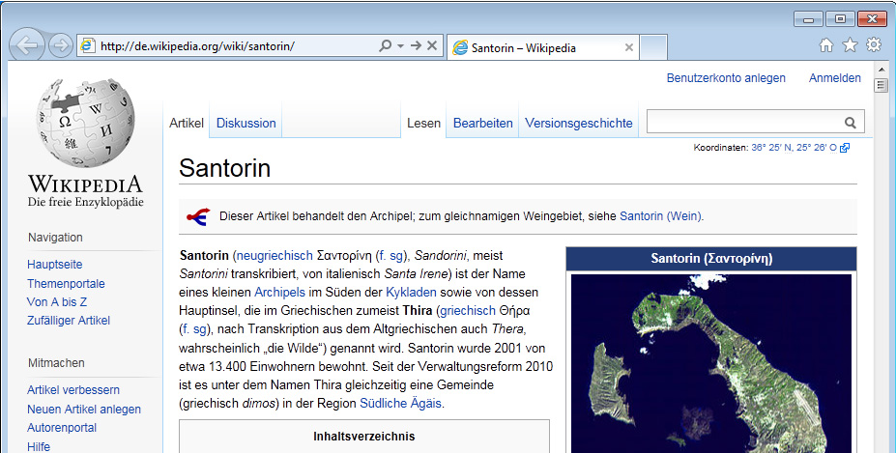896x453 pixels.
Task: Click the infobox title Santorin (Σαντορίνη)
Action: pyautogui.click(x=711, y=258)
